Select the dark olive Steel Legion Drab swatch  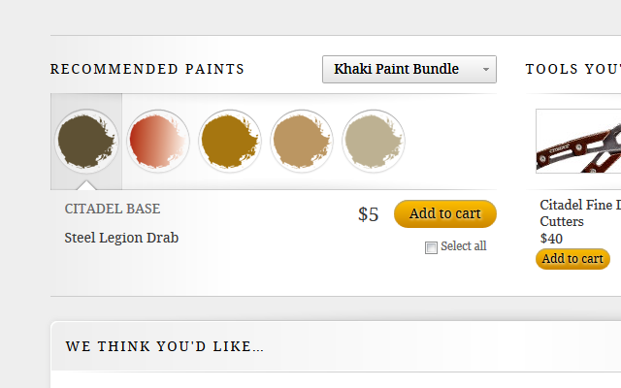click(x=86, y=141)
